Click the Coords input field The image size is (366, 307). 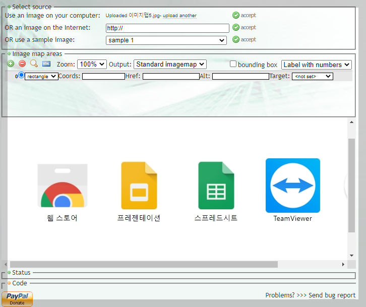pyautogui.click(x=103, y=76)
